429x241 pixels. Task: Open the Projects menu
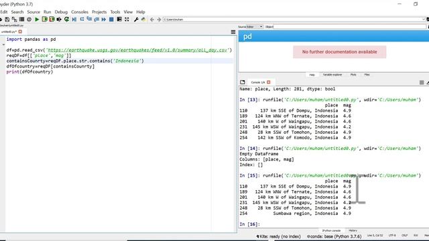[x=99, y=12]
